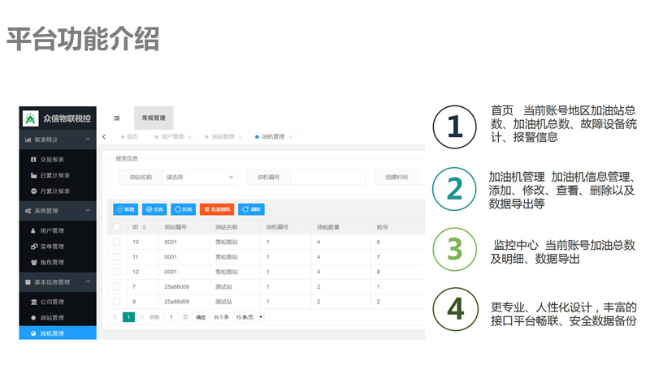Check the row with ID 7
This screenshot has width=650, height=365.
coord(117,287)
